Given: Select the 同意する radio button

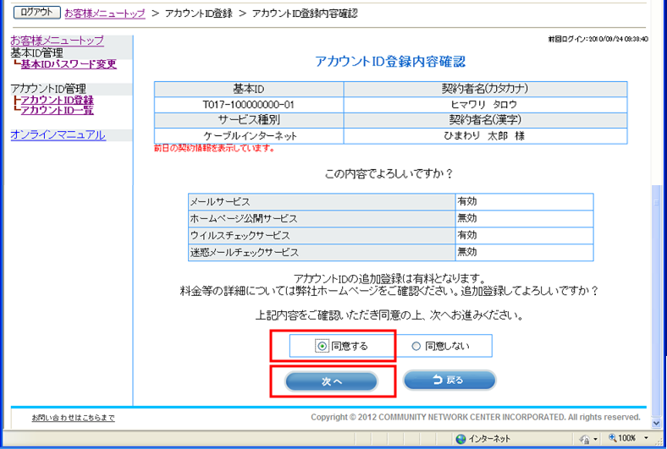Looking at the screenshot, I should (x=322, y=346).
